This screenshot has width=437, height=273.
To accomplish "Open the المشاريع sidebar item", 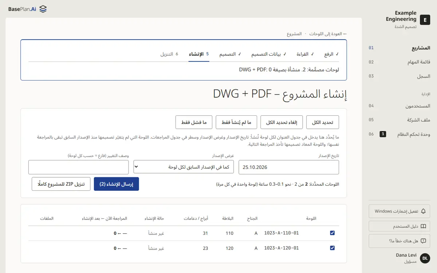I will [x=399, y=48].
